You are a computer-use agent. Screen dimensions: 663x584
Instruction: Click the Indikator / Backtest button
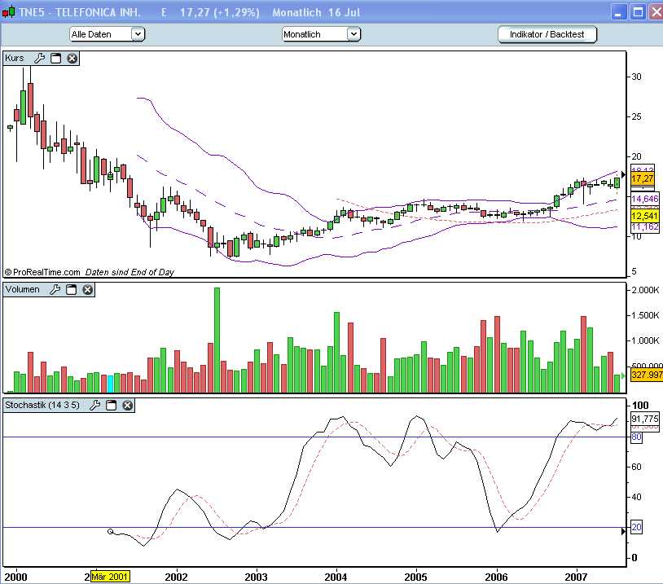(547, 34)
